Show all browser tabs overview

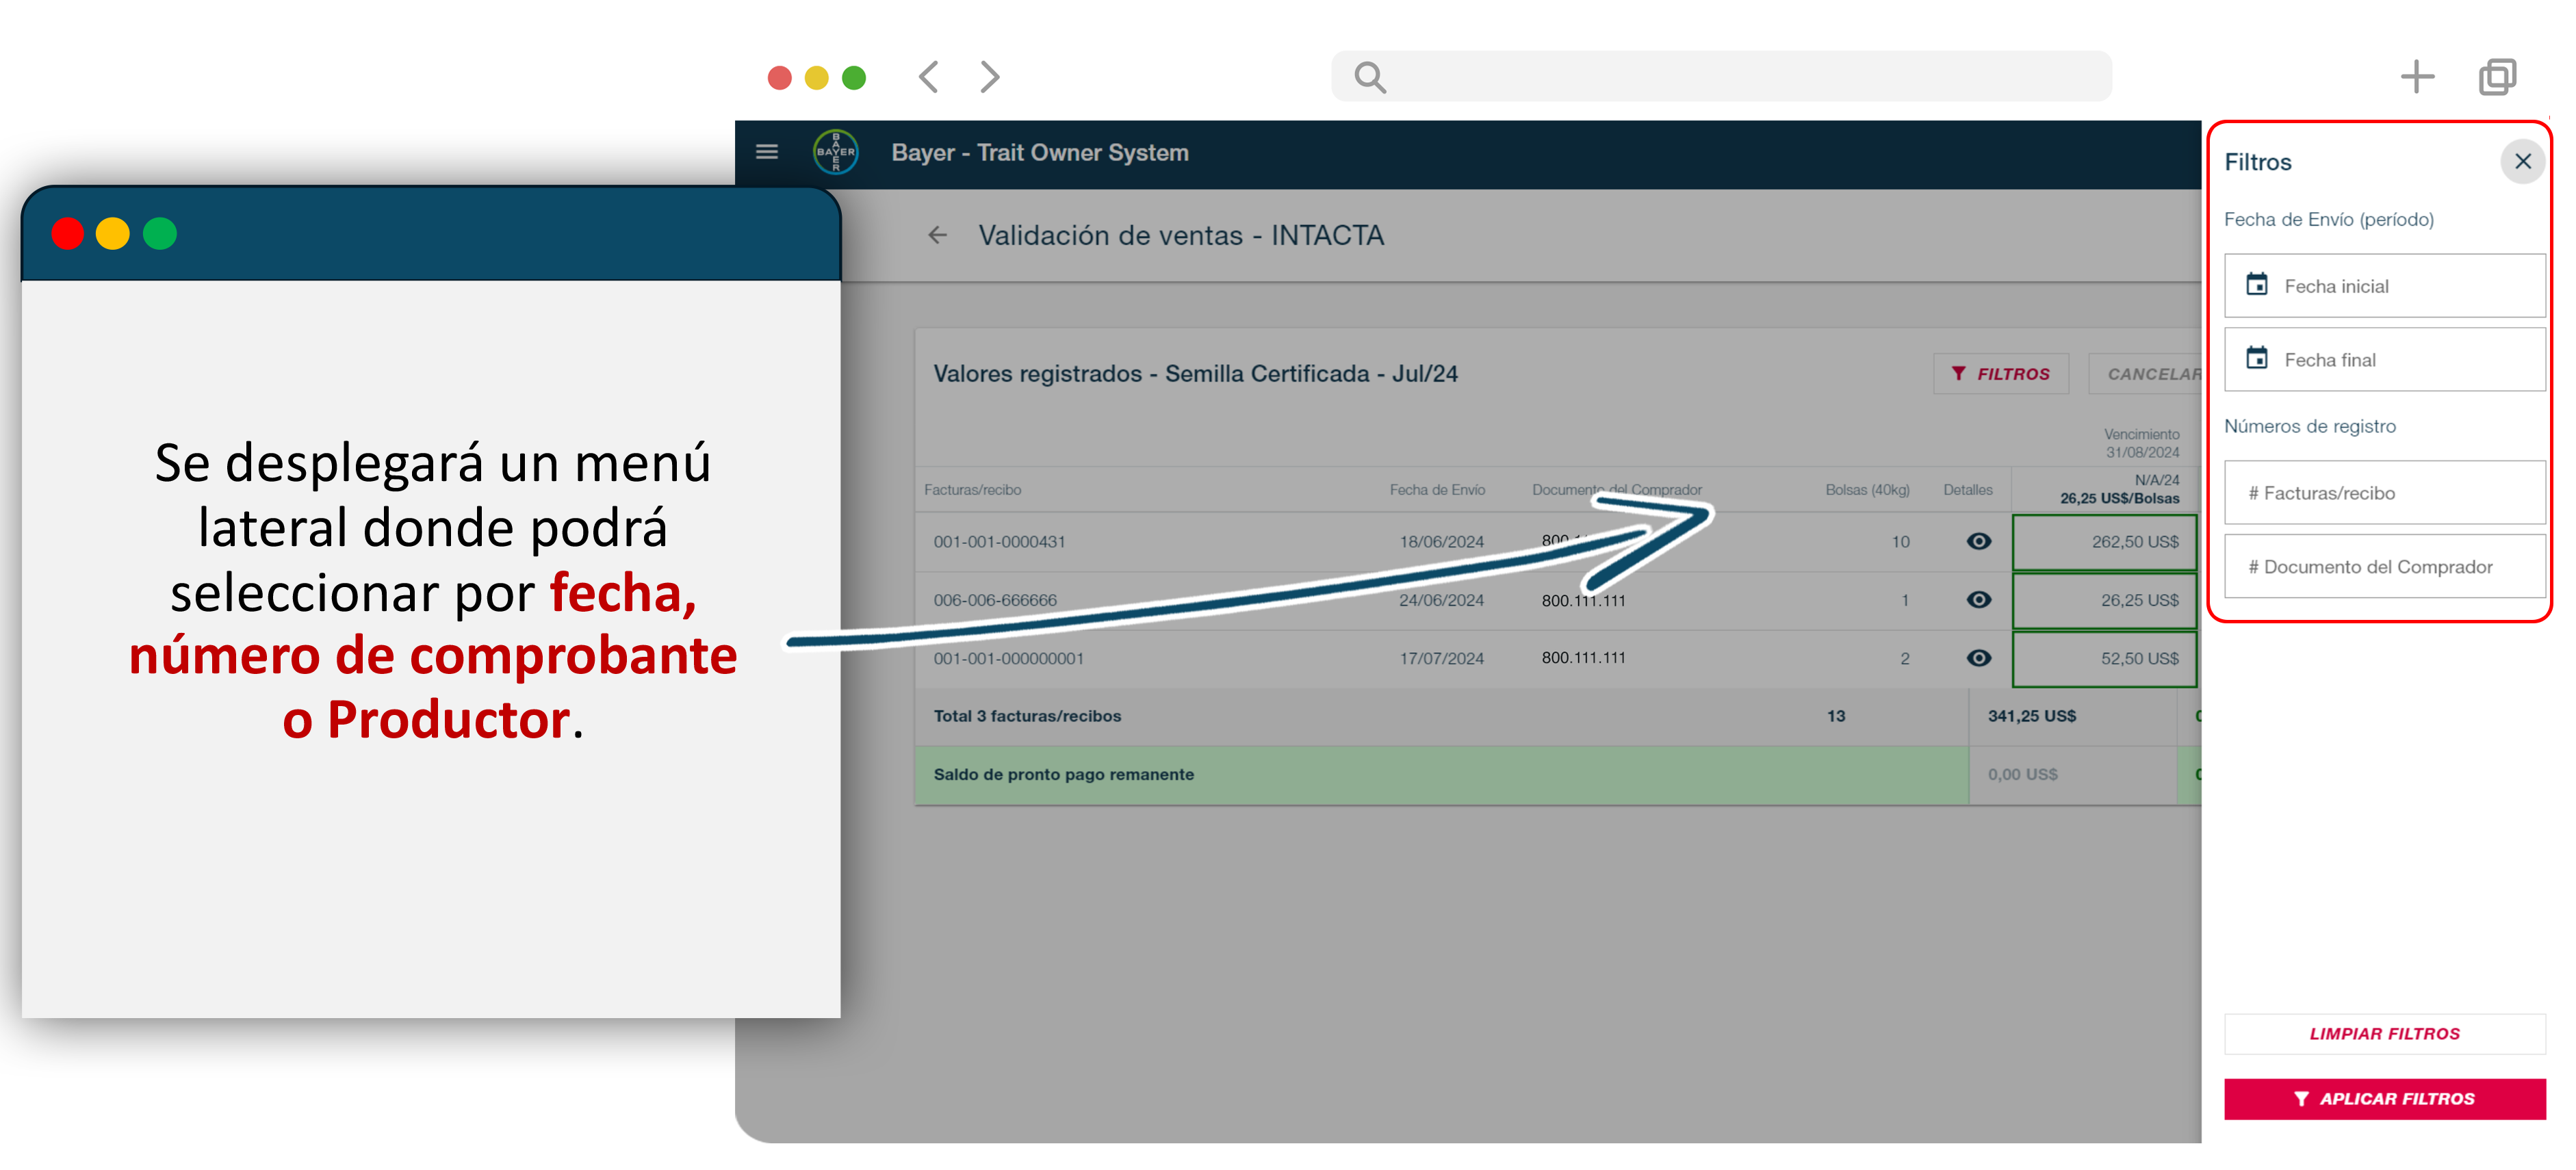[2497, 77]
